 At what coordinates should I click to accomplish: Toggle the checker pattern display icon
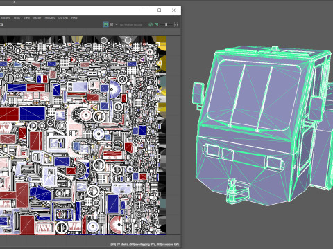pos(112,24)
